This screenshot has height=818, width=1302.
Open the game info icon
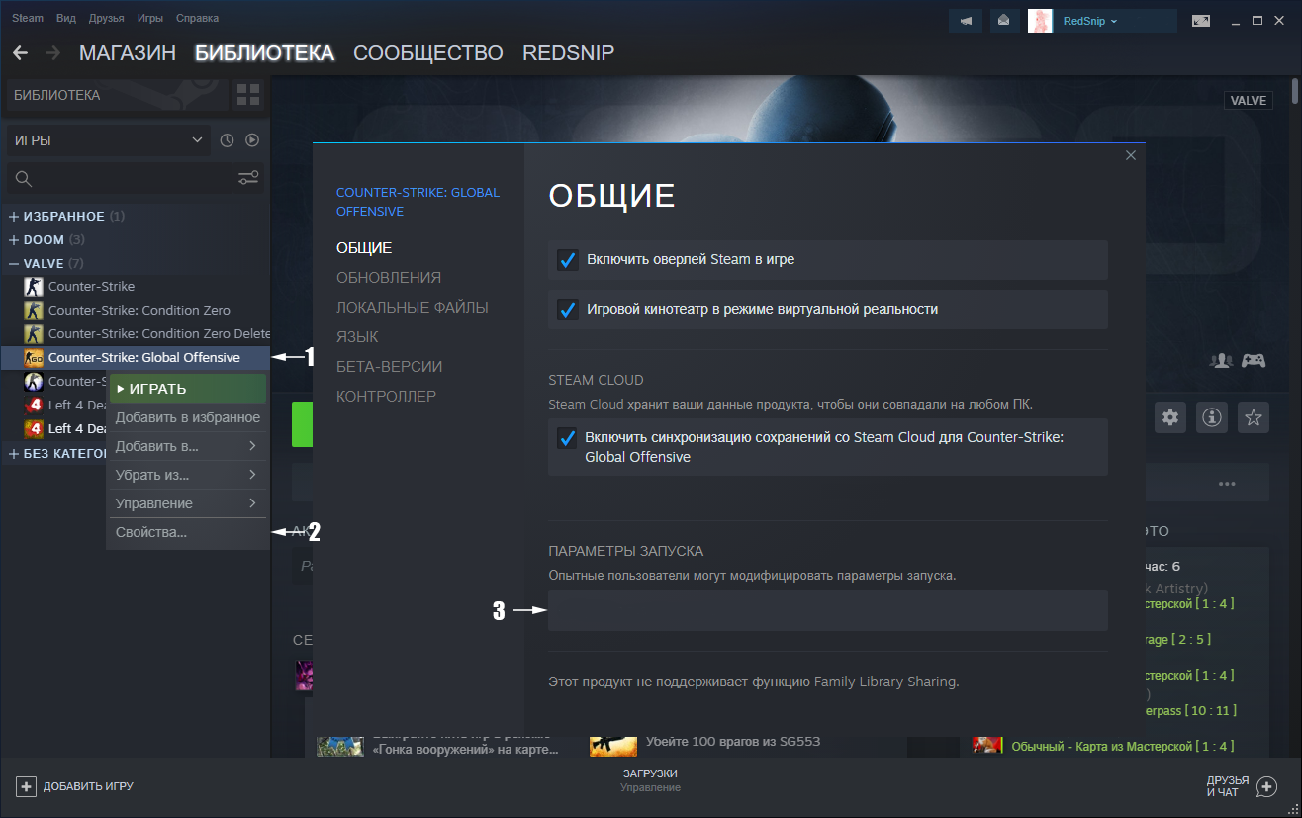(x=1213, y=417)
